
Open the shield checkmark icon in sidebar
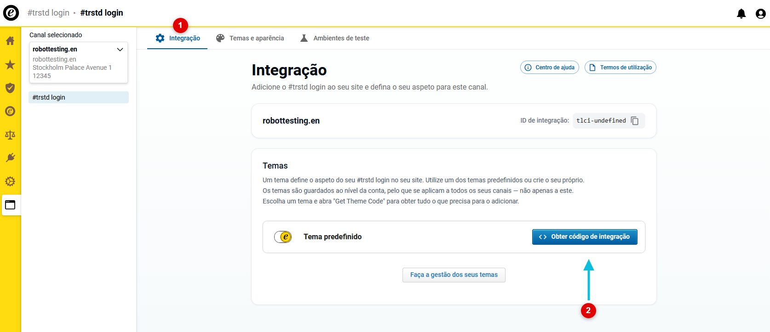click(10, 88)
